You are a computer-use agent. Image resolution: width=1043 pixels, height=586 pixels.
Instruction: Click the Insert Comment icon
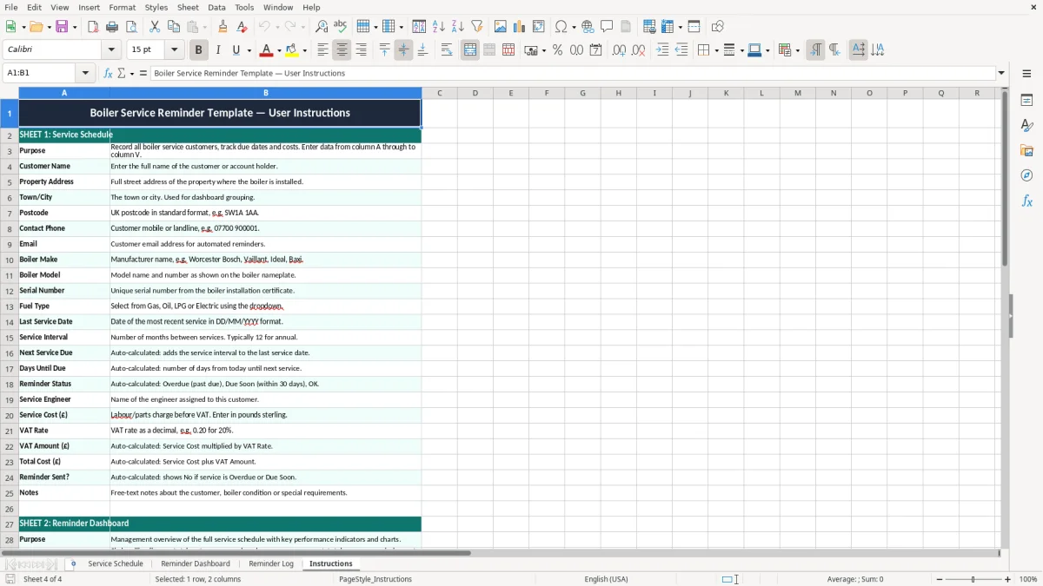(x=608, y=27)
